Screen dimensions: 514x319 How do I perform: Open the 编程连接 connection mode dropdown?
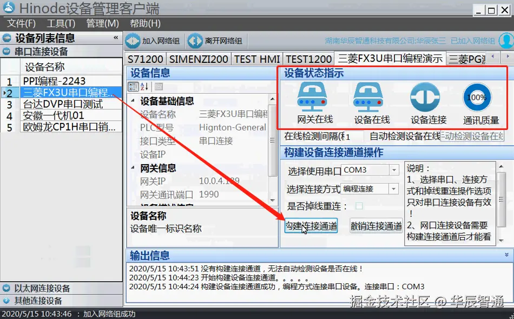pos(394,188)
